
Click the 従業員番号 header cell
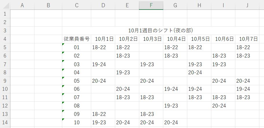tap(76, 39)
